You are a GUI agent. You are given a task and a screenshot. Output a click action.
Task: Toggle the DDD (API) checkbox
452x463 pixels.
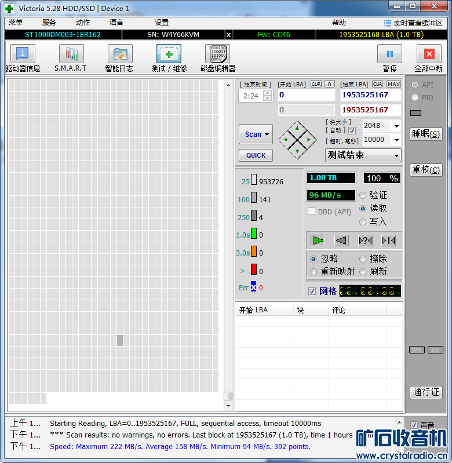(311, 212)
